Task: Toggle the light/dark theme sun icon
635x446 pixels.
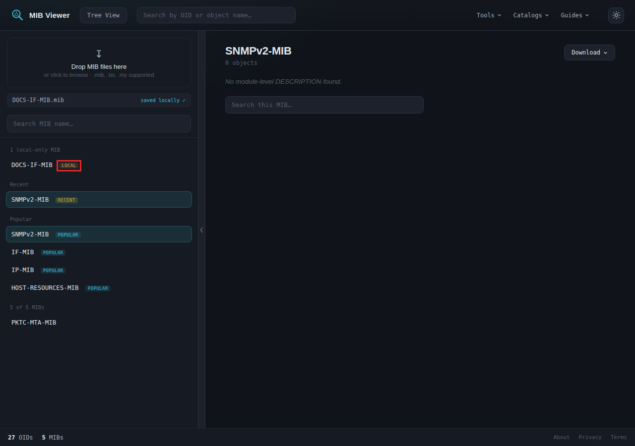Action: (616, 15)
